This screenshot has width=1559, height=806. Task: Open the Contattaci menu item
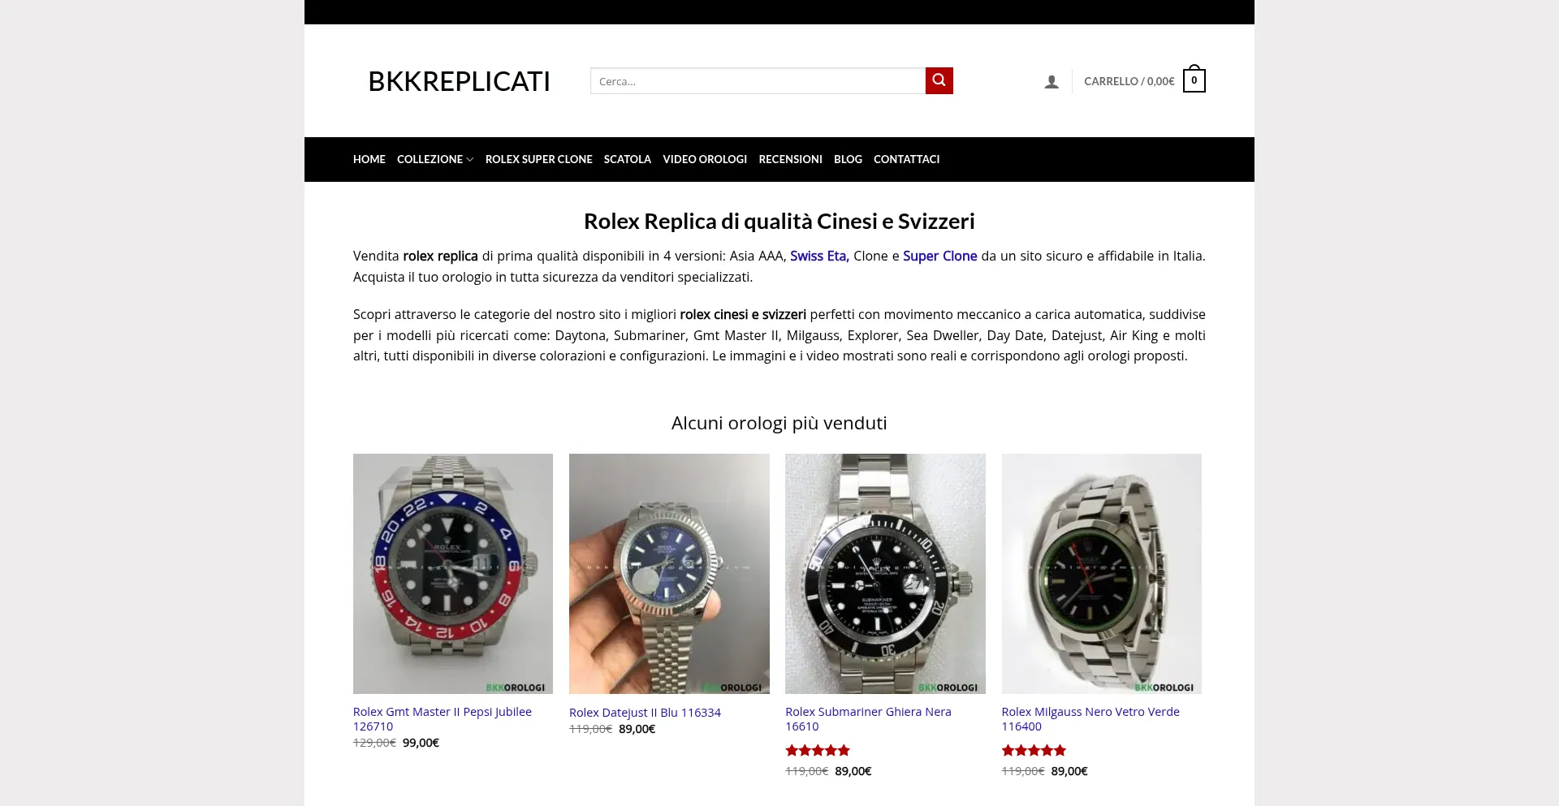[x=906, y=159]
